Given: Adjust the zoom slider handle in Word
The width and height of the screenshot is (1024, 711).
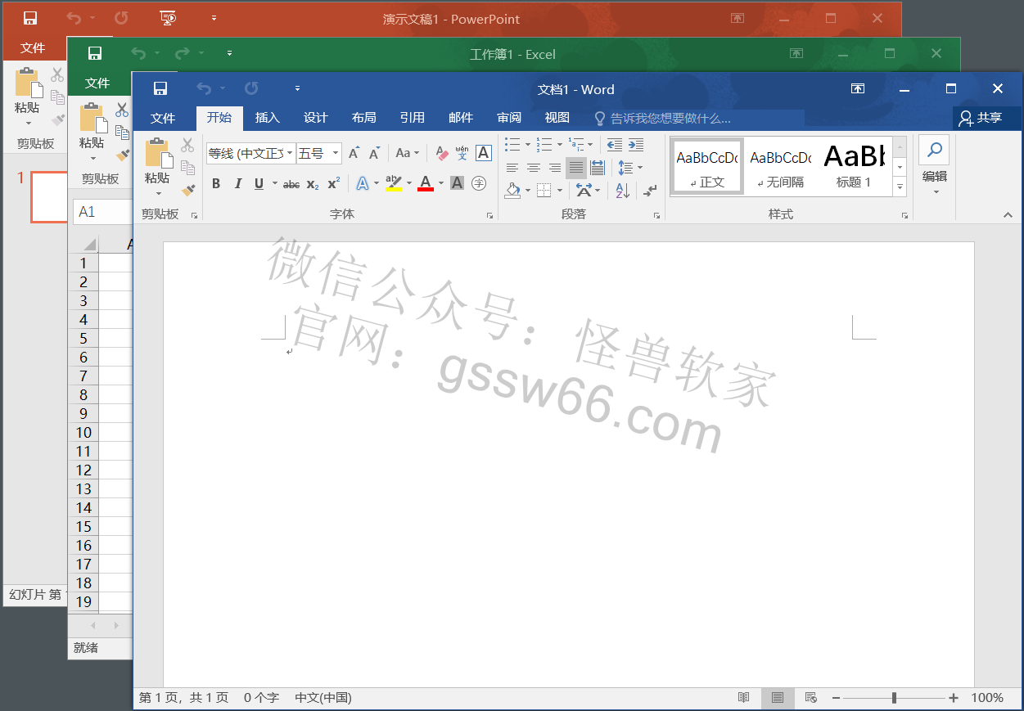Looking at the screenshot, I should [895, 698].
